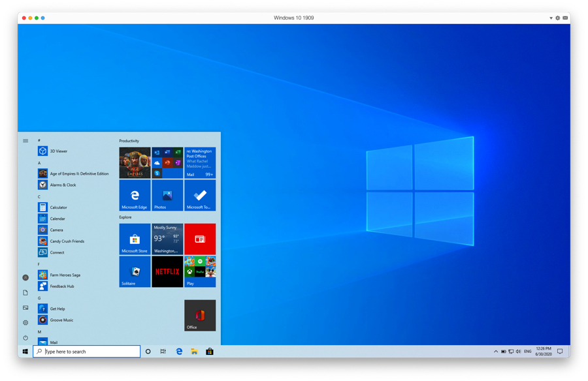Open Calculator from app list
The height and width of the screenshot is (381, 588).
73,207
